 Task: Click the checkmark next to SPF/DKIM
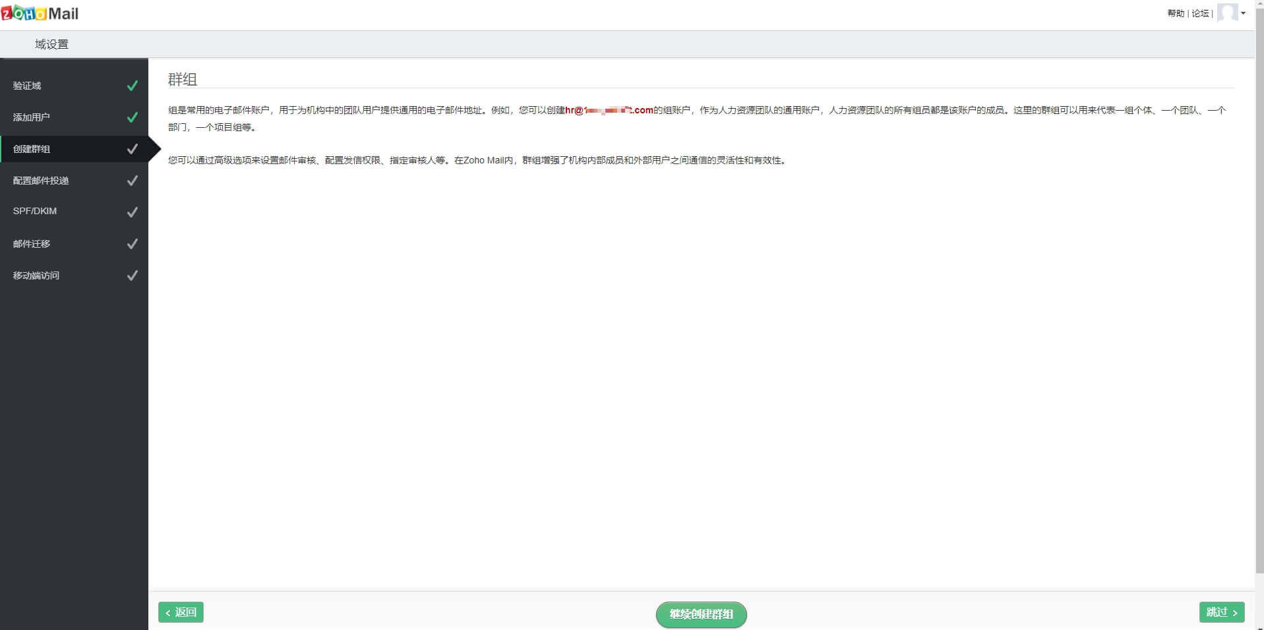(132, 212)
